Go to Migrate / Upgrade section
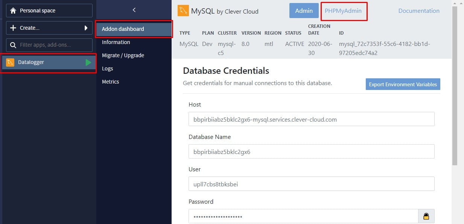464x224 pixels. (123, 55)
